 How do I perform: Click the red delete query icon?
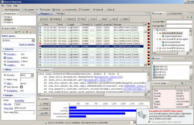coord(27,32)
